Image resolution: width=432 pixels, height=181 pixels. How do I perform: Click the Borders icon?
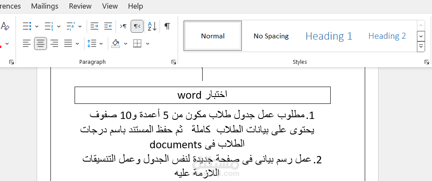point(137,43)
